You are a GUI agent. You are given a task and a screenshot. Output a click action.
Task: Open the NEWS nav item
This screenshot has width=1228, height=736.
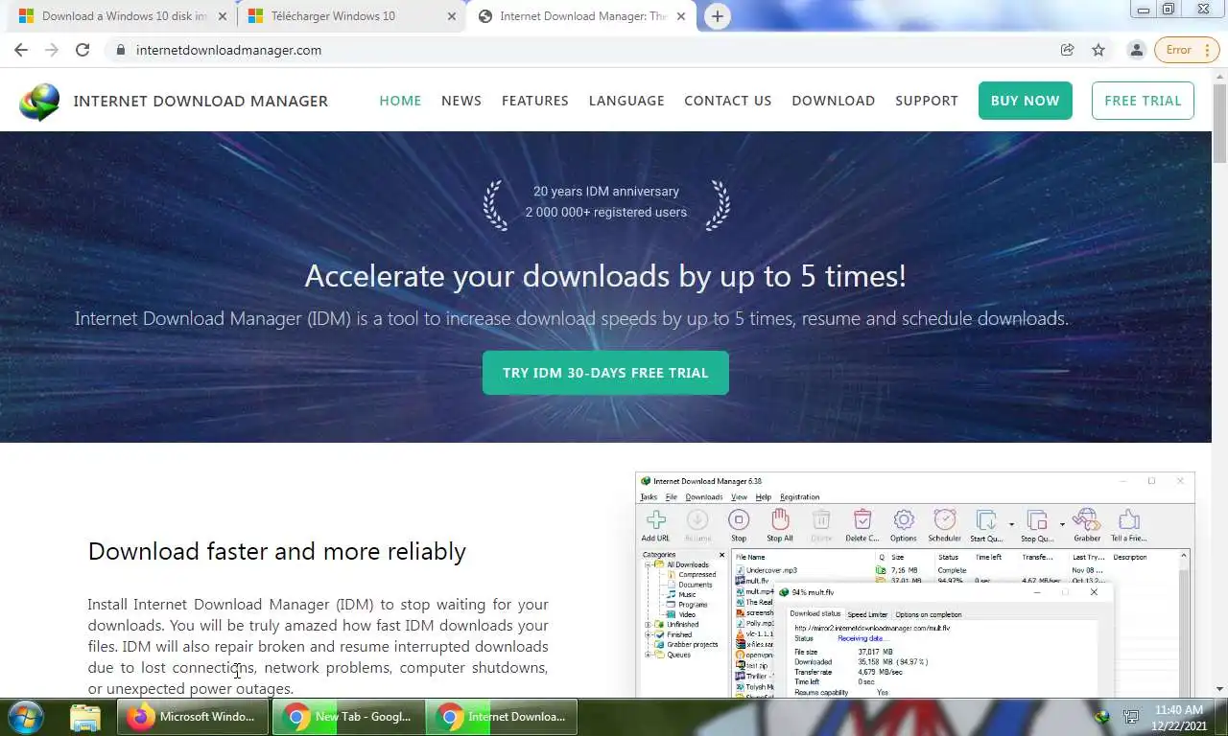(461, 101)
